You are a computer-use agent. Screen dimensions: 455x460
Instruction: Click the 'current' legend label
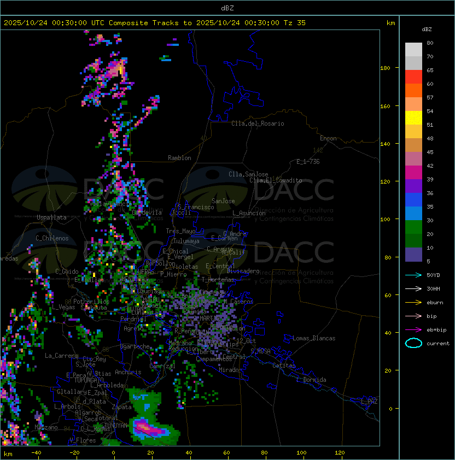pyautogui.click(x=438, y=344)
